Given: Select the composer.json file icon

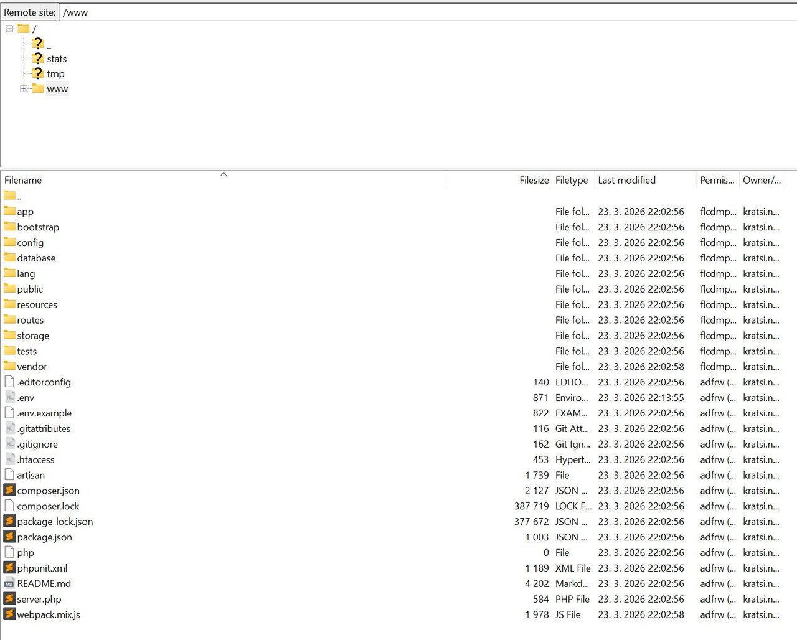Looking at the screenshot, I should 9,490.
